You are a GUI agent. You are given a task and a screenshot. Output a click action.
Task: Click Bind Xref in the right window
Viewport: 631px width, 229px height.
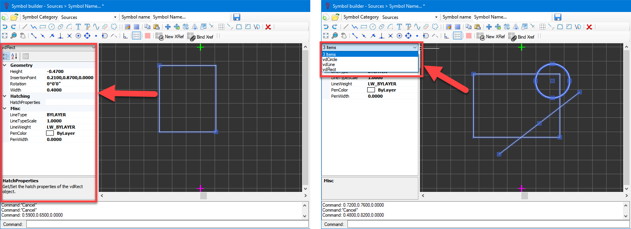522,37
